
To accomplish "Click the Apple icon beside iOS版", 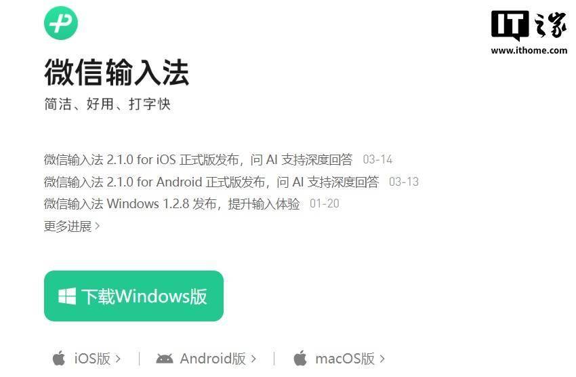I will [59, 358].
